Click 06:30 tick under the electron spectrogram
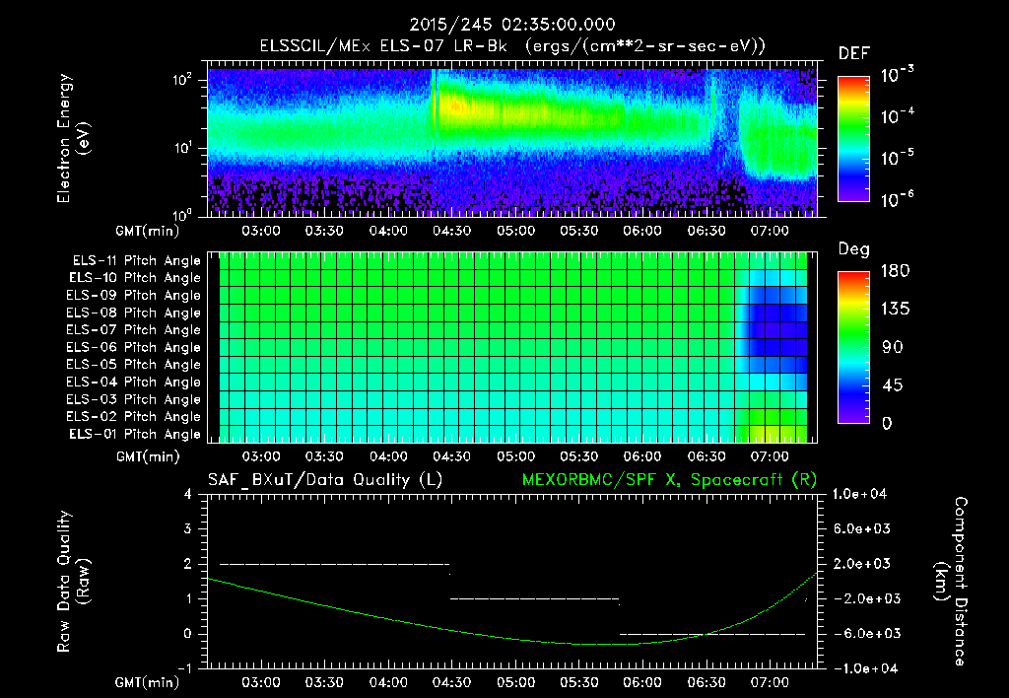This screenshot has width=1009, height=698. pyautogui.click(x=706, y=231)
